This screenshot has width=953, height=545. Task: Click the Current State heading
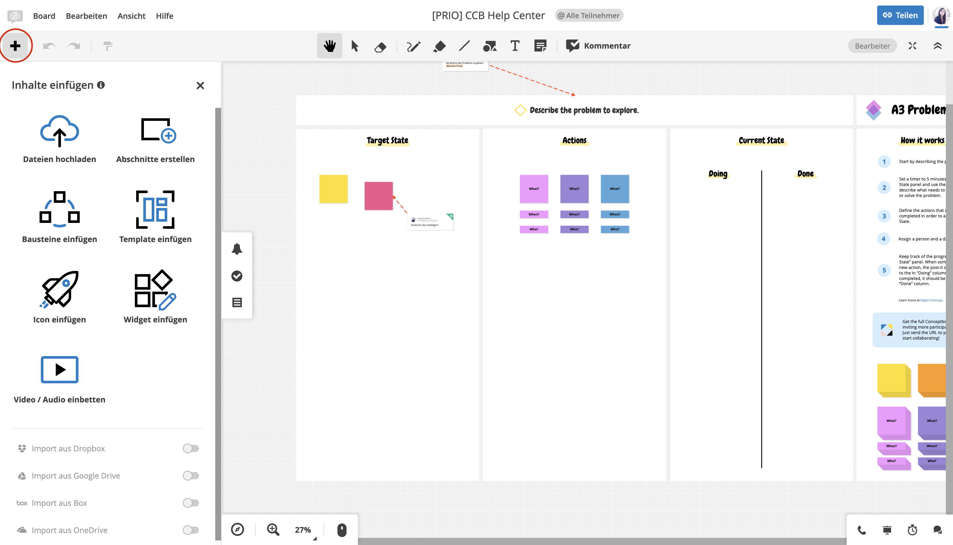click(x=761, y=140)
